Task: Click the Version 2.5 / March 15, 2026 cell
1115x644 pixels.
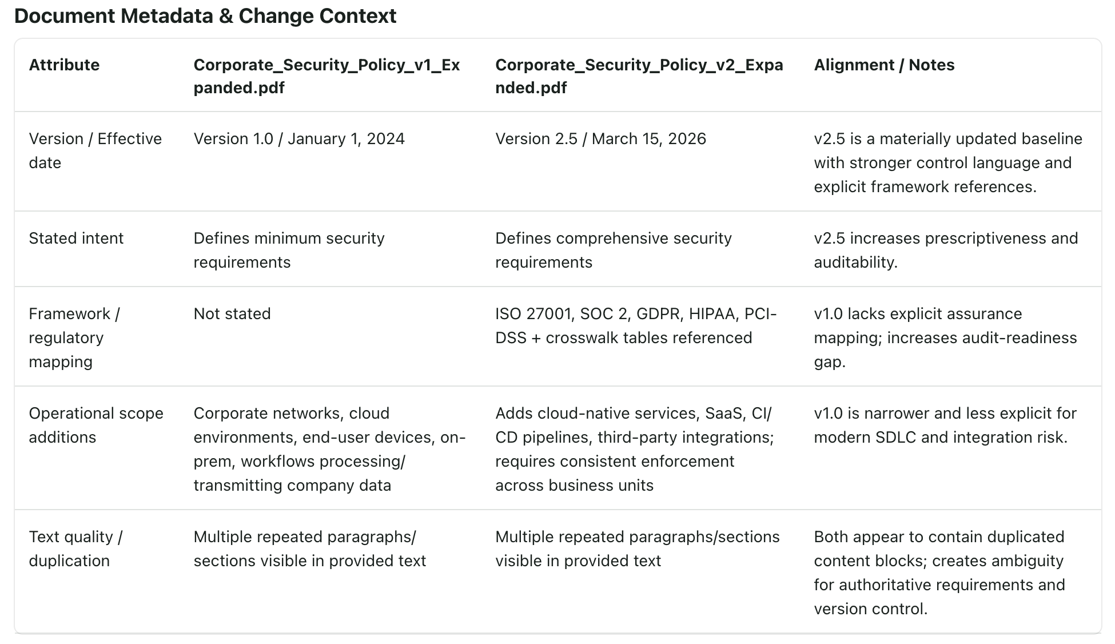Action: 600,139
